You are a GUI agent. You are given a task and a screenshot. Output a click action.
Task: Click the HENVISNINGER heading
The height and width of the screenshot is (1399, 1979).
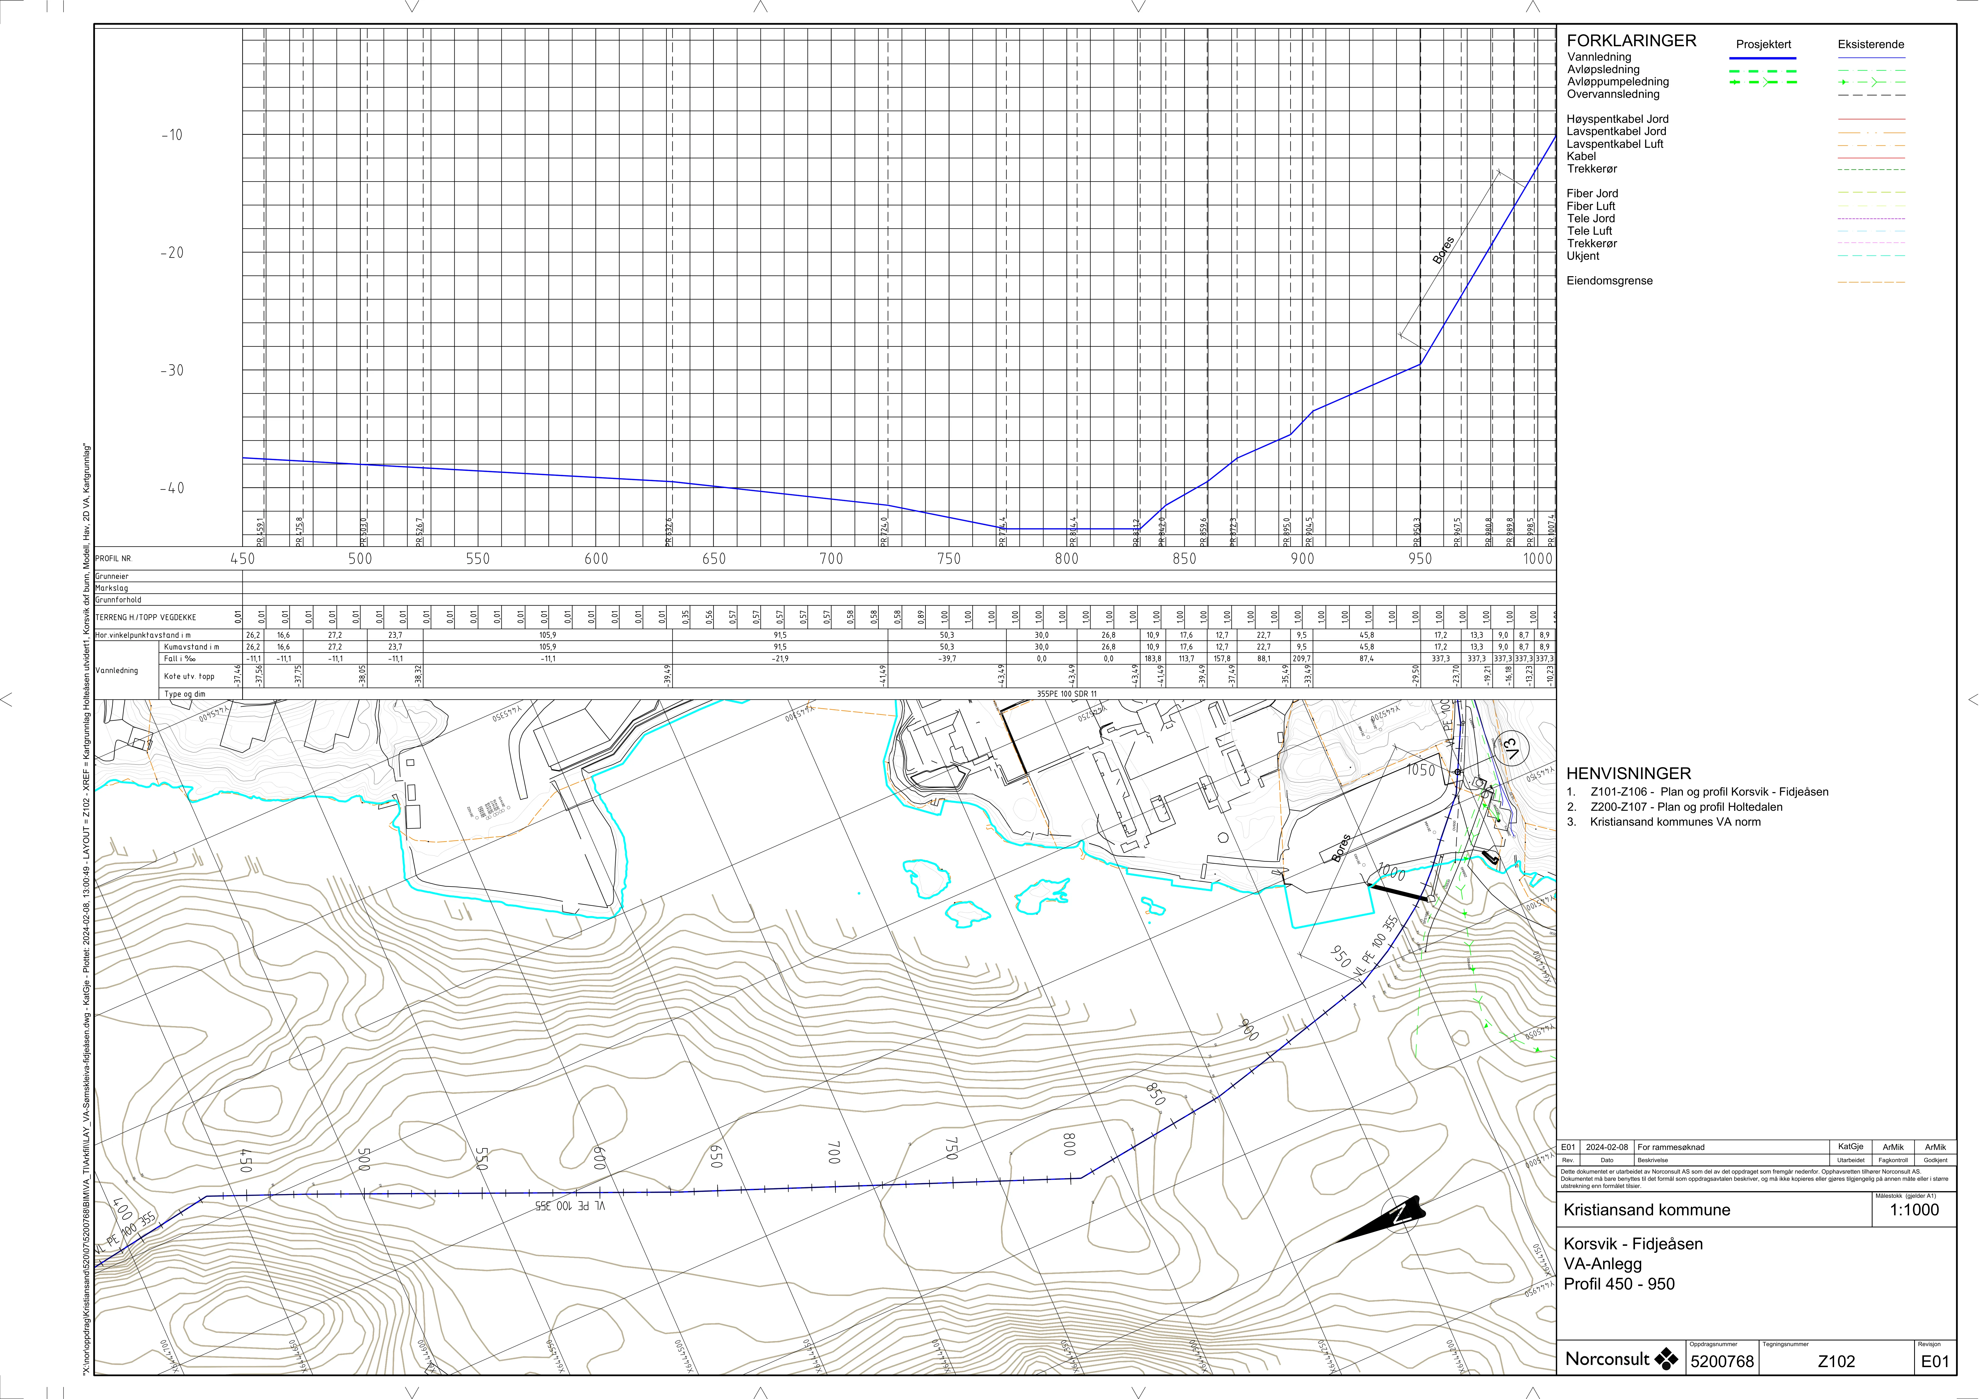1628,774
